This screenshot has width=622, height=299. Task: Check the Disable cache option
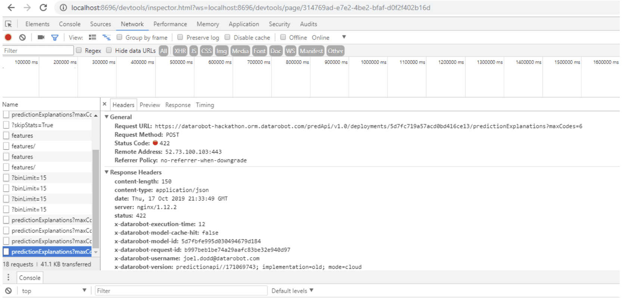point(227,37)
